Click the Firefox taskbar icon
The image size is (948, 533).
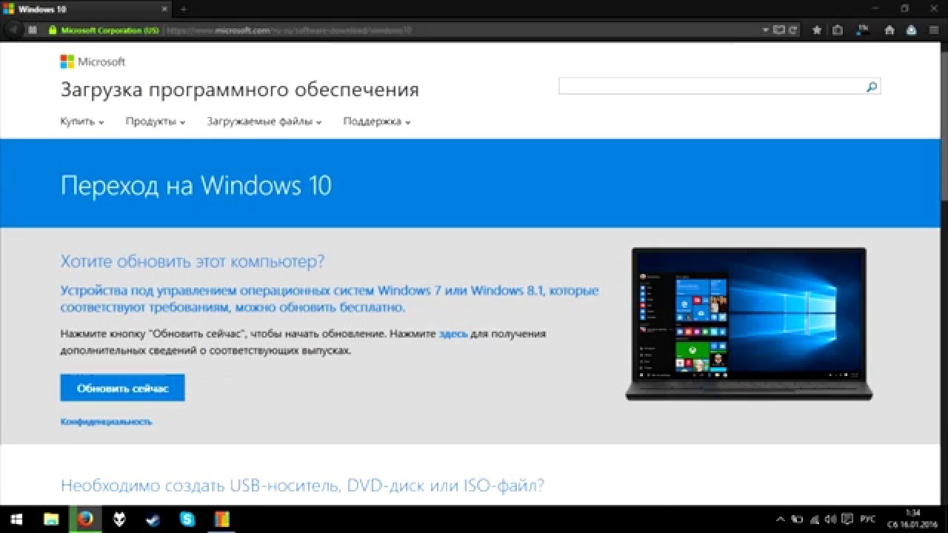(85, 519)
